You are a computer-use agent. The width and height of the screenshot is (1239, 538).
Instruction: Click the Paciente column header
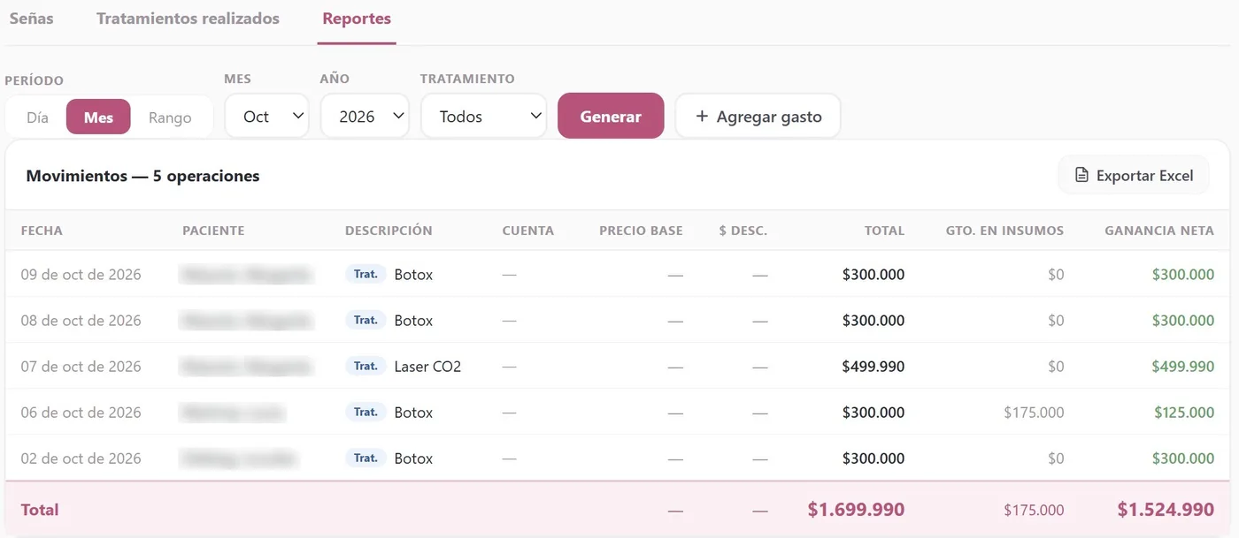point(213,231)
